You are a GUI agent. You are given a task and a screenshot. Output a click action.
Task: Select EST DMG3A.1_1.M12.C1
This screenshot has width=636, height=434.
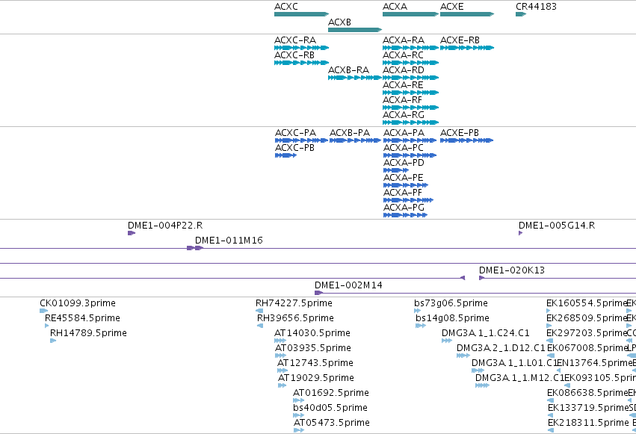482,385
